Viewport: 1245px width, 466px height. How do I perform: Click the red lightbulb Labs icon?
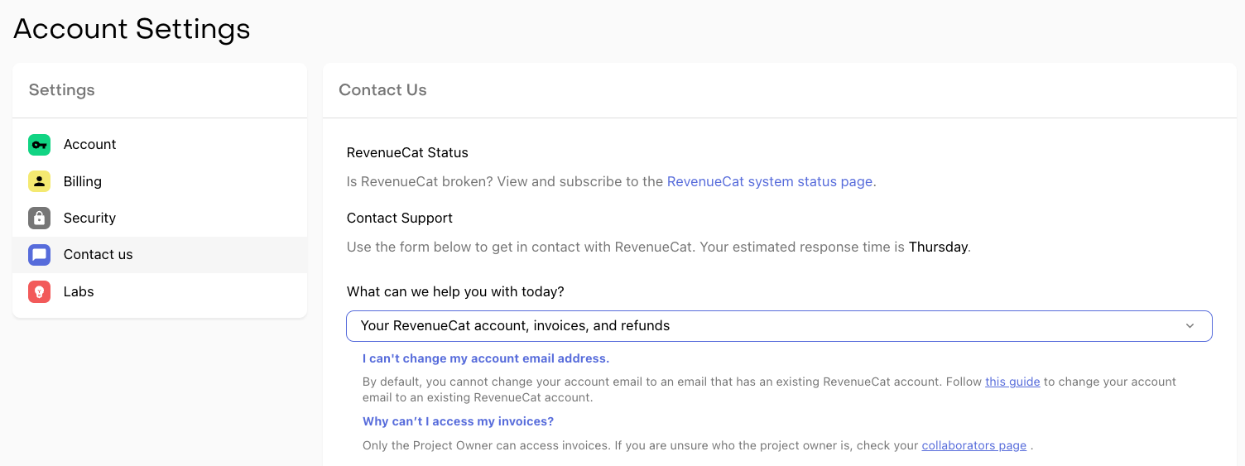(x=39, y=291)
